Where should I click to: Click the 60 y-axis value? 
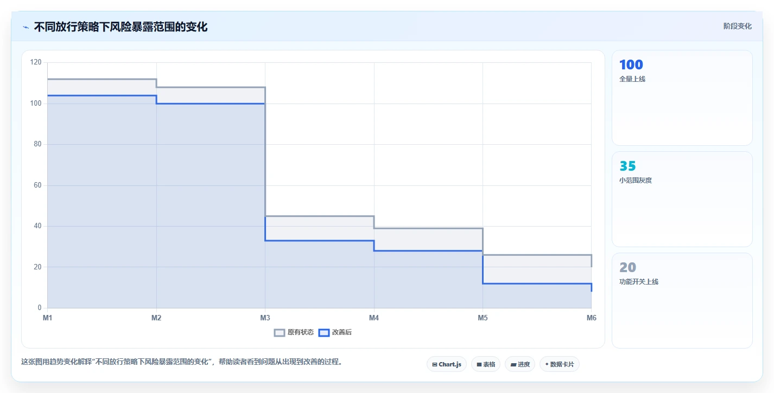click(37, 185)
